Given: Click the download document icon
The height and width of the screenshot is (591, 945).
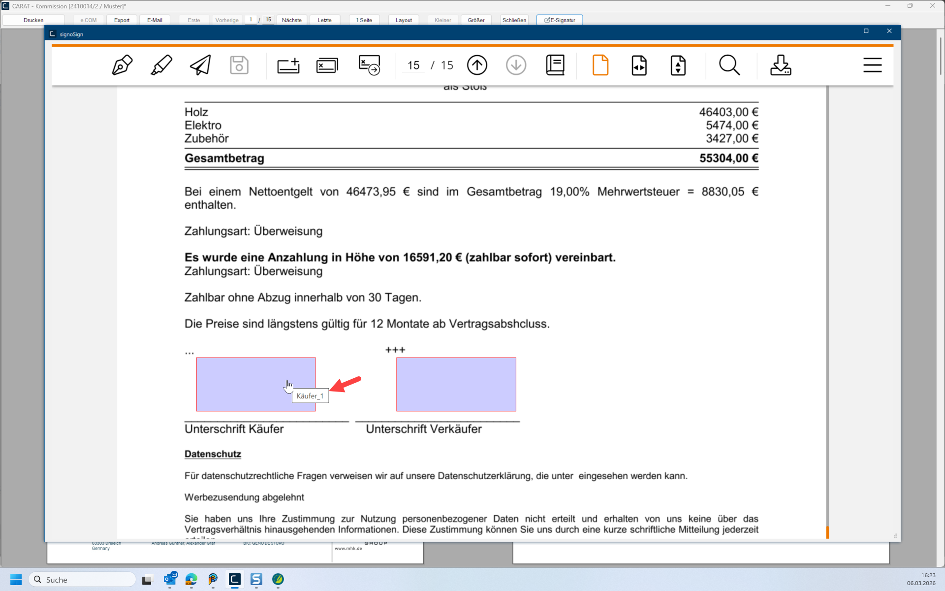Looking at the screenshot, I should click(x=781, y=65).
